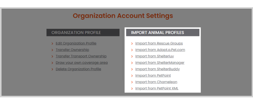Click chevron icon beside Rescue Groups
Image resolution: width=253 pixels, height=107 pixels.
click(x=132, y=43)
